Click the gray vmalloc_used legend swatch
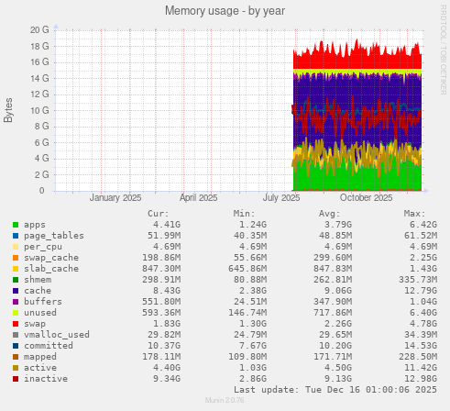 click(x=16, y=335)
